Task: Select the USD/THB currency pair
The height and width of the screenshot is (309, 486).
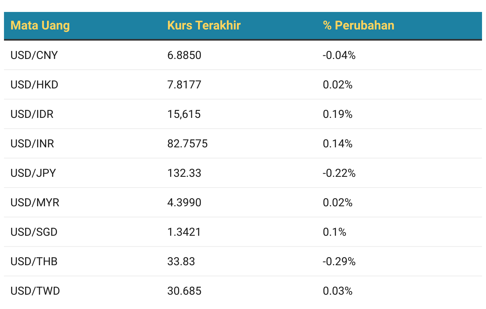Action: pos(34,262)
